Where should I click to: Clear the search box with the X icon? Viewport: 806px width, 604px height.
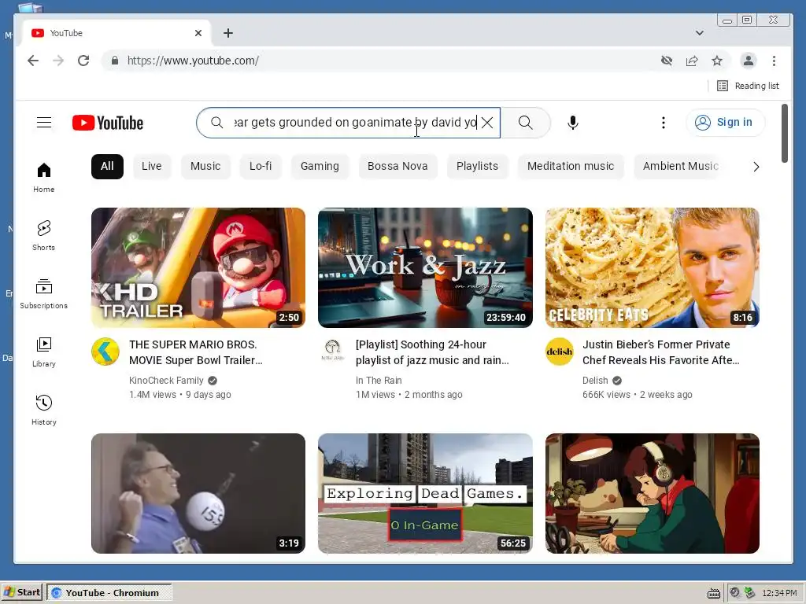pos(486,122)
